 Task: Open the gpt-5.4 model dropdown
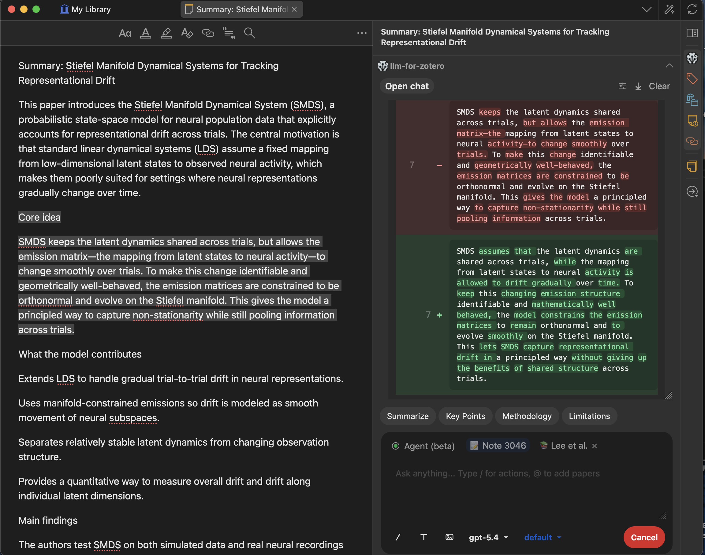(x=488, y=538)
